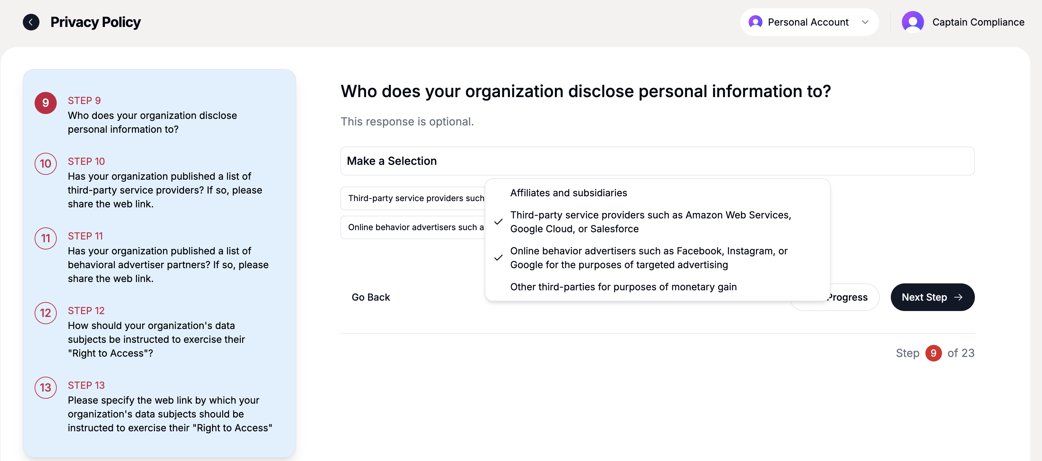Uncheck Third-party service providers option in list
Image resolution: width=1042 pixels, height=461 pixels.
coord(650,222)
